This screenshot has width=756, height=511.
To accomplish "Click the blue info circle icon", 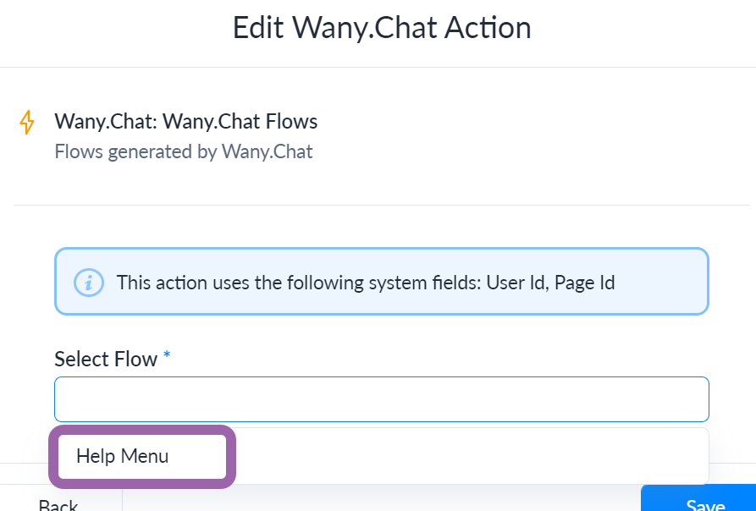I will [x=89, y=283].
